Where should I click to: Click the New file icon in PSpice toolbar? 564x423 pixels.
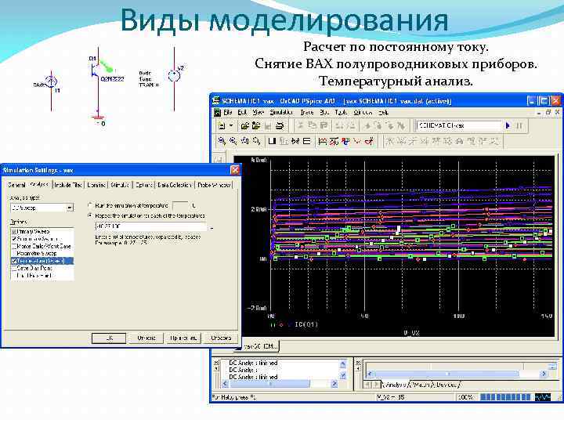tap(222, 126)
